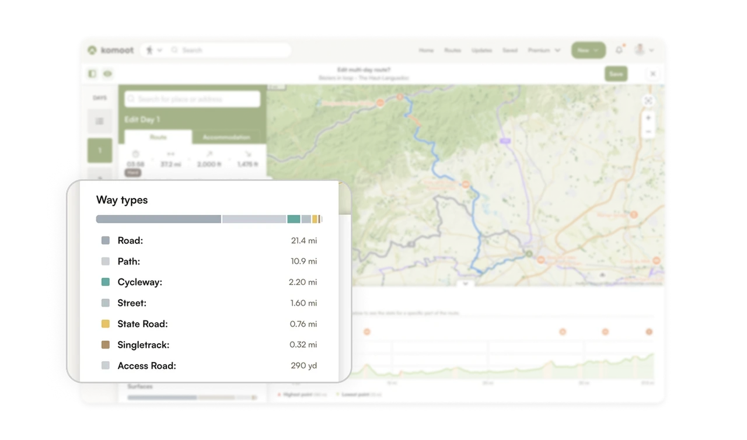Open the notifications bell

coord(619,50)
